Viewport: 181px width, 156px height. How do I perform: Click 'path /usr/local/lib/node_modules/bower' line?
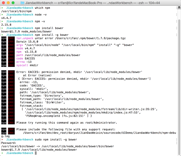tap(48, 55)
